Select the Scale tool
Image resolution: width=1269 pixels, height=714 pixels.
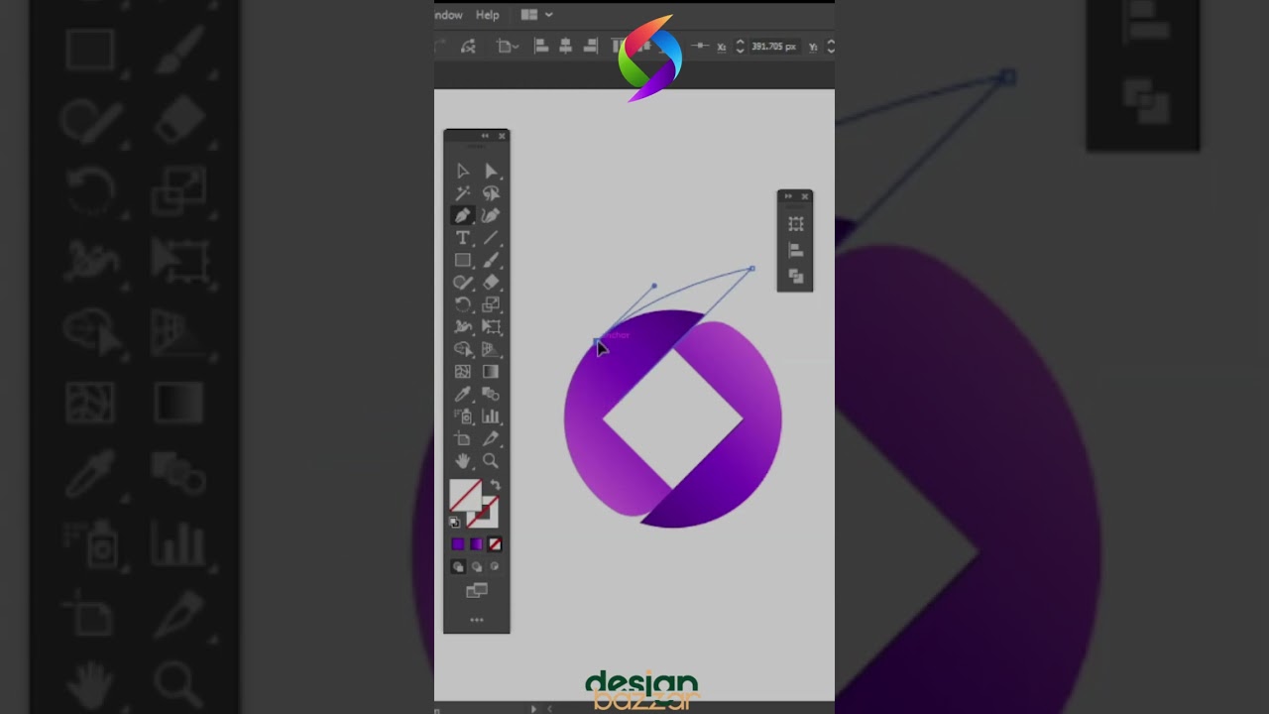click(x=491, y=304)
